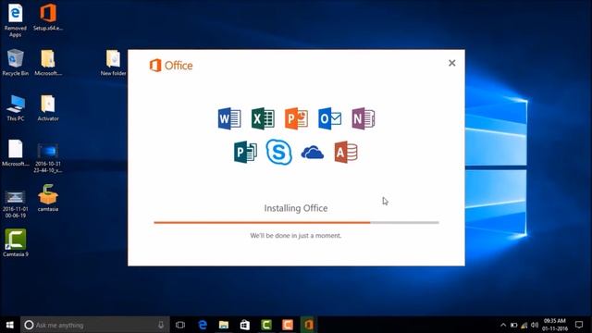Show hidden system tray icons
This screenshot has height=333, width=592.
[x=503, y=325]
